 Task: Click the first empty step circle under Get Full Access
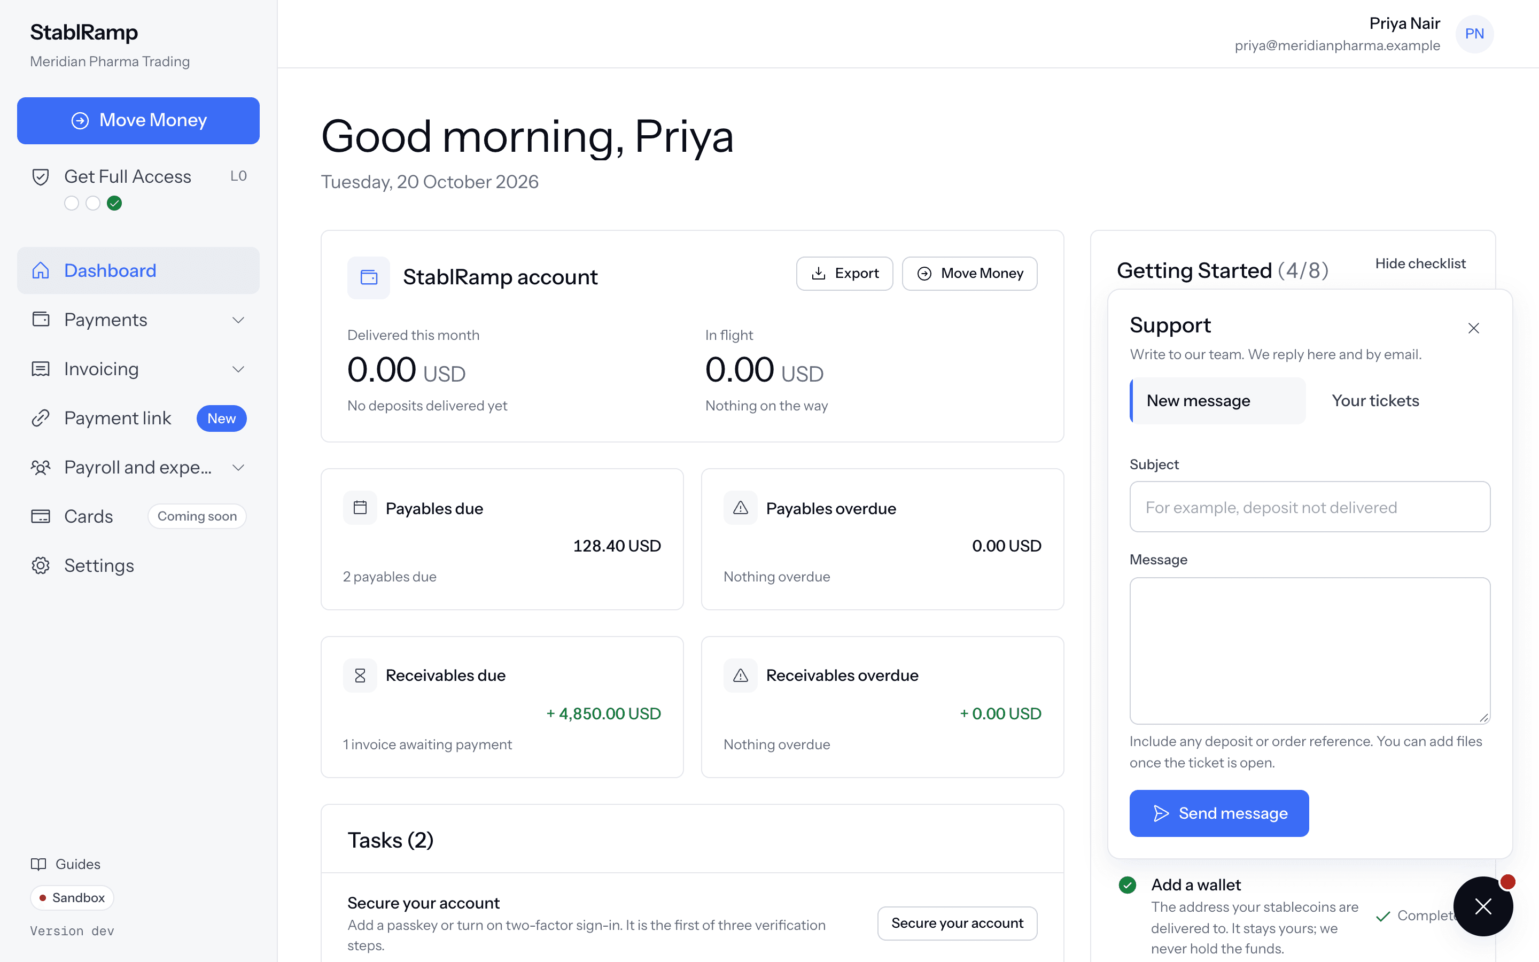click(72, 203)
